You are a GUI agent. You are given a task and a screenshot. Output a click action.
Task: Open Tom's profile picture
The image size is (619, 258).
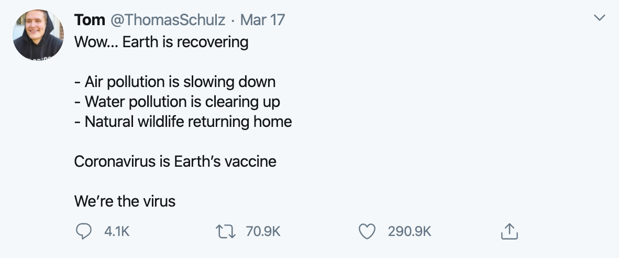38,35
